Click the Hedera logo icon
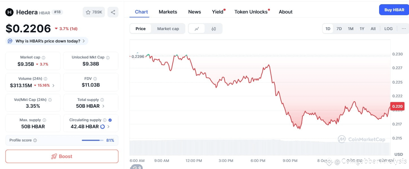Screen dimensions: 409x169 (10, 12)
